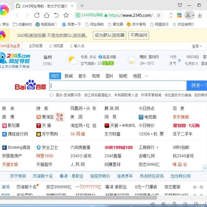Go to browser home page icon

coord(46,15)
